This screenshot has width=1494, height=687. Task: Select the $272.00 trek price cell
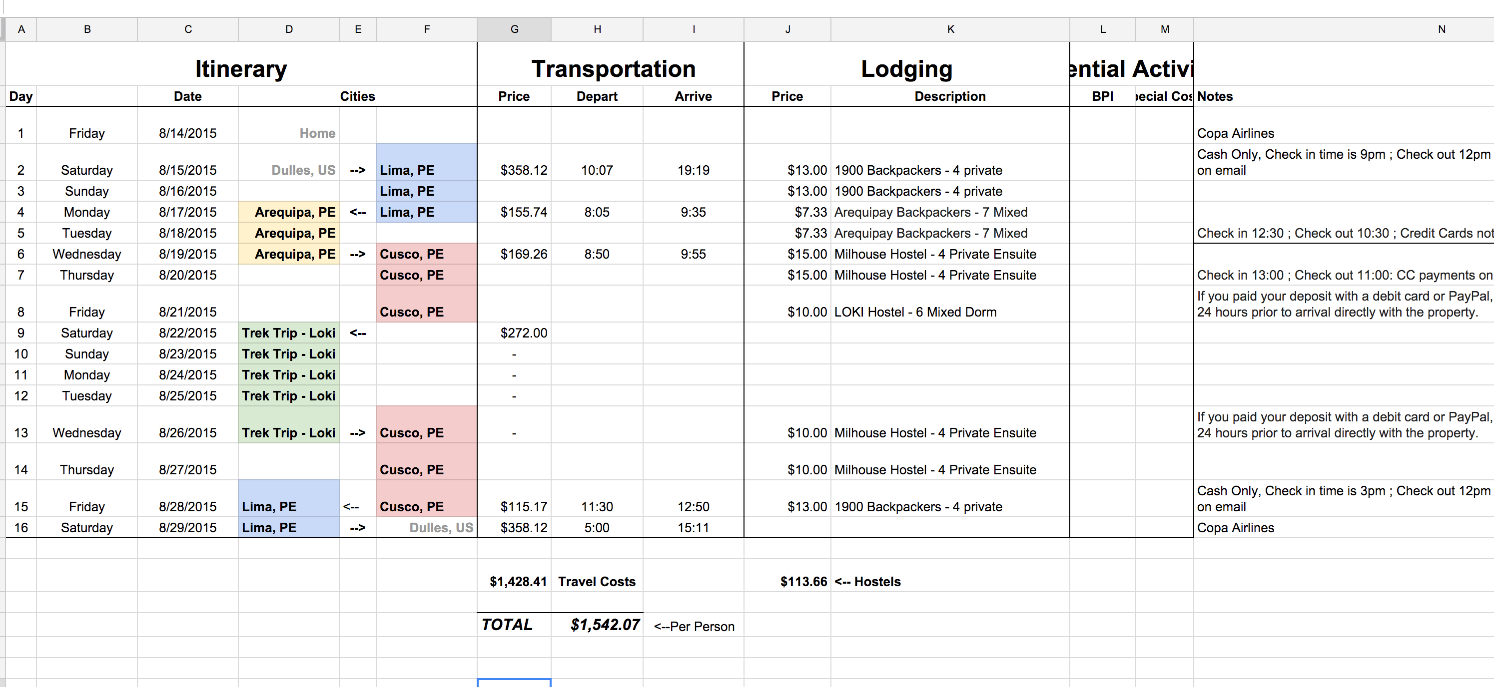point(523,333)
